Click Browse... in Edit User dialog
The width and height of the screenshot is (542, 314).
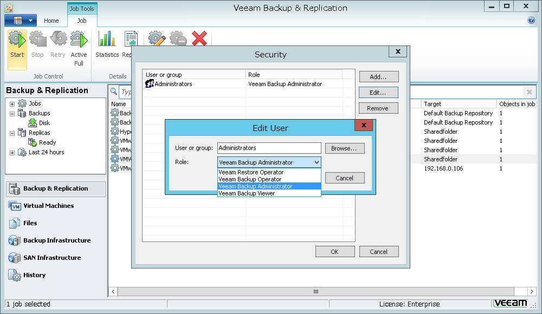point(345,148)
